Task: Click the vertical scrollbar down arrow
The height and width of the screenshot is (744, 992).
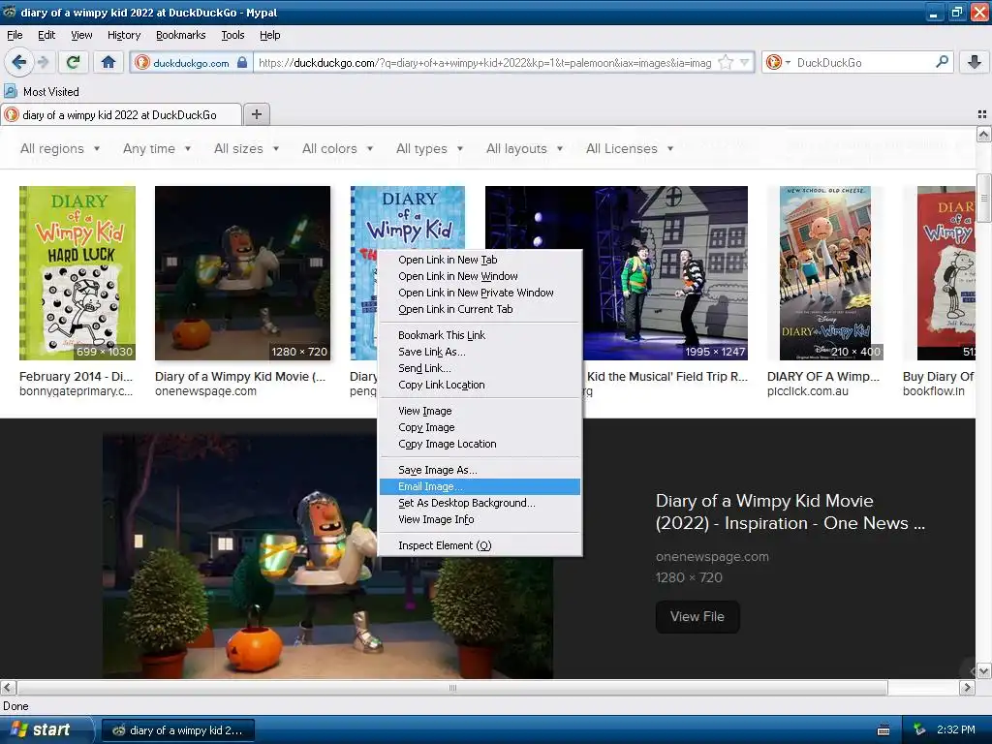Action: click(x=983, y=670)
